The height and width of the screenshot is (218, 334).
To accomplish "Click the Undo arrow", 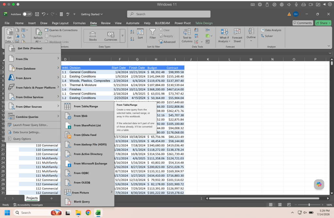I will [x=43, y=14].
